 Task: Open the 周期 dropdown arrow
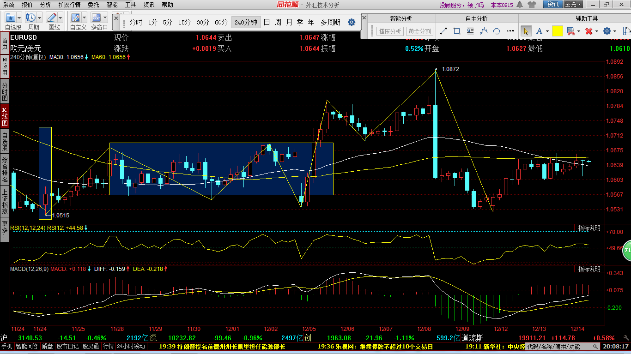[40, 18]
